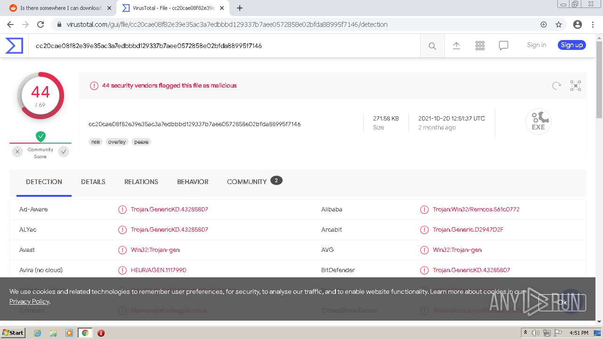Click the Arcabit Trojan.Generic.D2947D2F result
603x339 pixels.
point(468,230)
